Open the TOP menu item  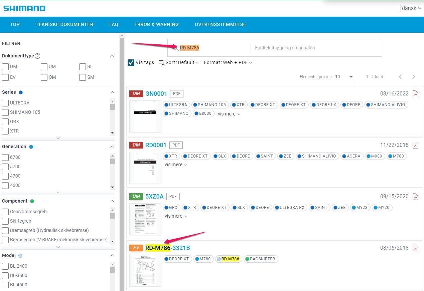[15, 24]
